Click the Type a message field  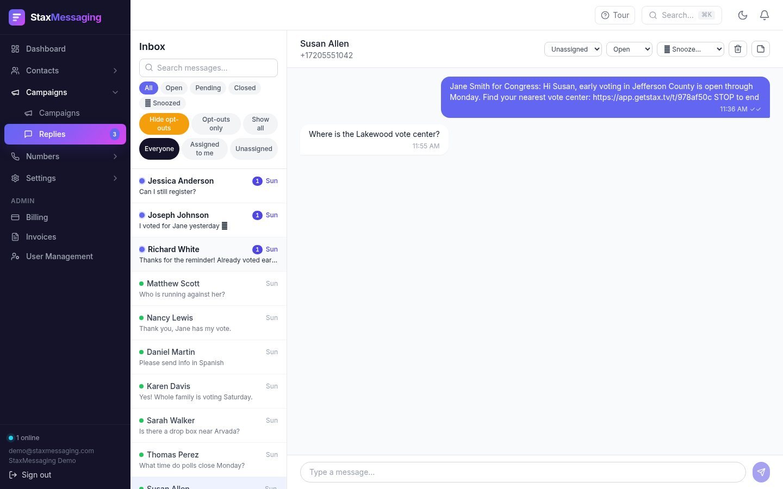pos(523,472)
